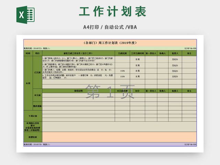The image size is (220, 165).
Task: Click the 本周 merged cell on left
Action: point(28,83)
